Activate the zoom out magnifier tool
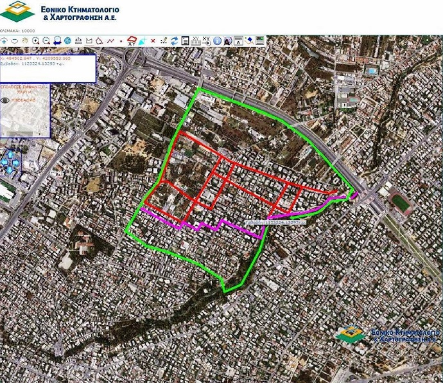 (x=46, y=40)
